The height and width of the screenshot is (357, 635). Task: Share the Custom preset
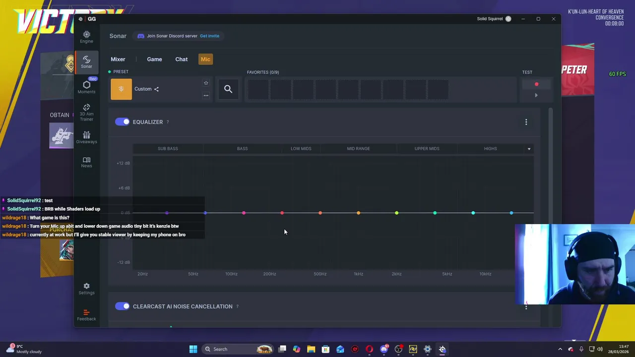[156, 89]
